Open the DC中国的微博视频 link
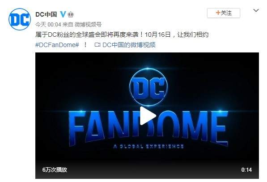This screenshot has width=267, height=182. (129, 45)
